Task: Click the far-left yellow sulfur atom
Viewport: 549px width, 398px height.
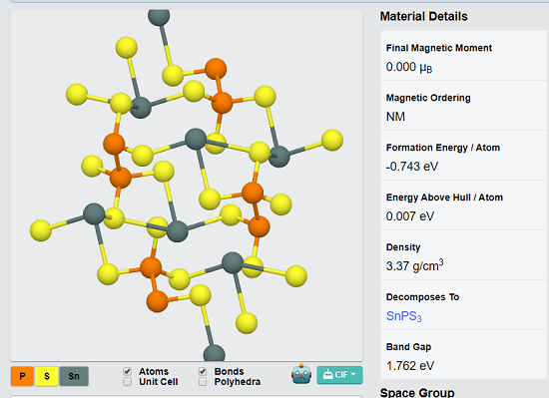Action: click(x=41, y=230)
